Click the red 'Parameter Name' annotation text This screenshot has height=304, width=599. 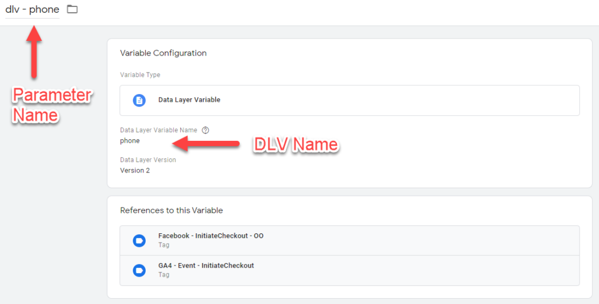[51, 105]
